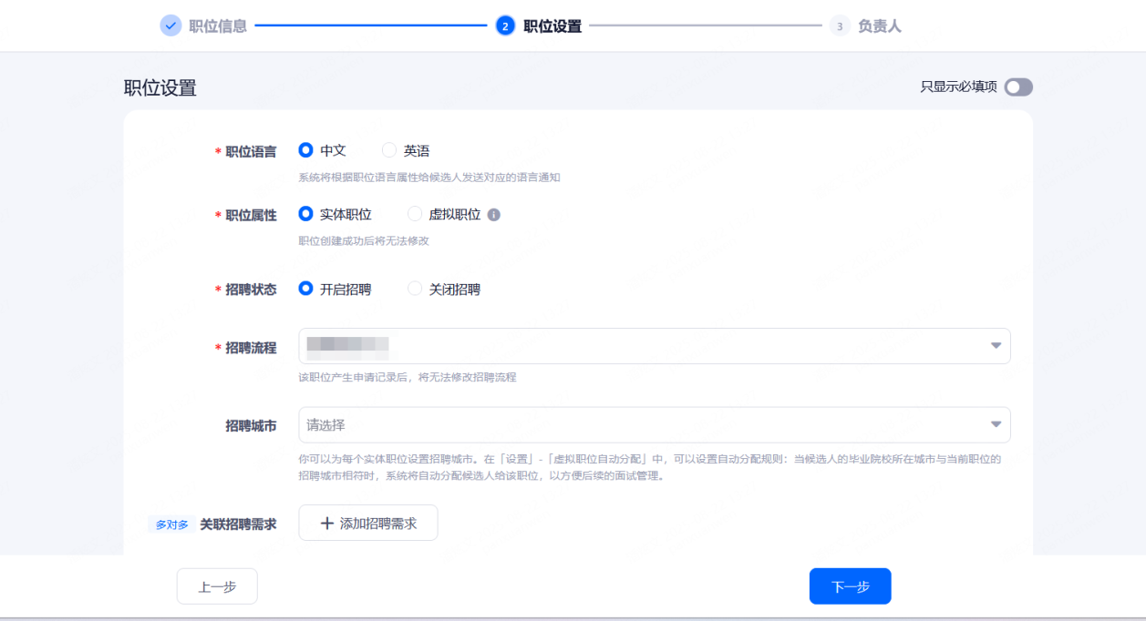Click the step 3 circle icon
This screenshot has width=1146, height=621.
840,26
